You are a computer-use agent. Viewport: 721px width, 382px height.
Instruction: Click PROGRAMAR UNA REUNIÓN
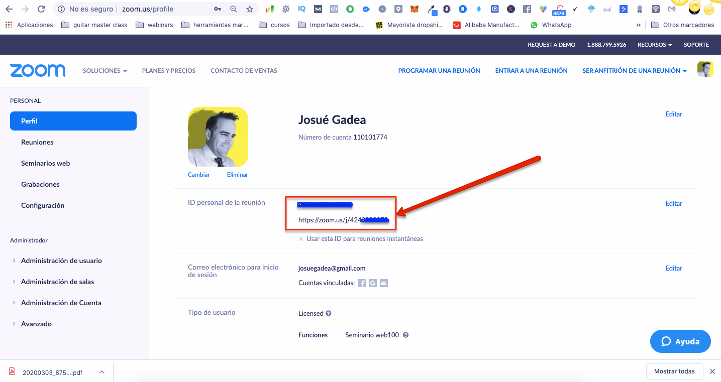pos(439,71)
